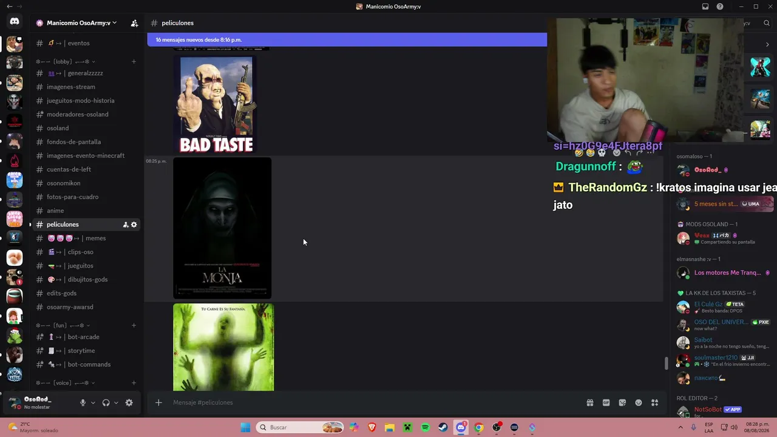
Task: Add a channel to the fun category
Action: coord(134,325)
